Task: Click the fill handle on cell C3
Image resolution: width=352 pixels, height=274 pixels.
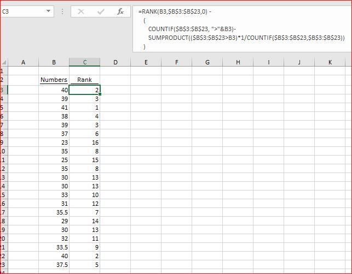Action: (x=100, y=94)
